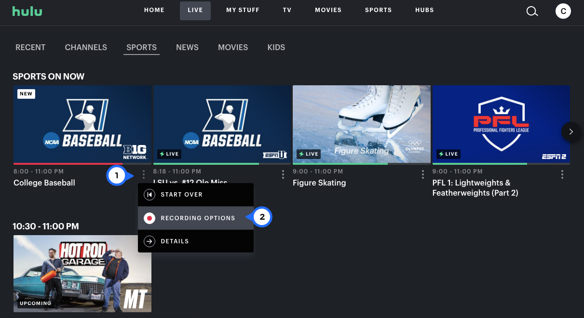Switch to the Channels tab

[x=86, y=47]
